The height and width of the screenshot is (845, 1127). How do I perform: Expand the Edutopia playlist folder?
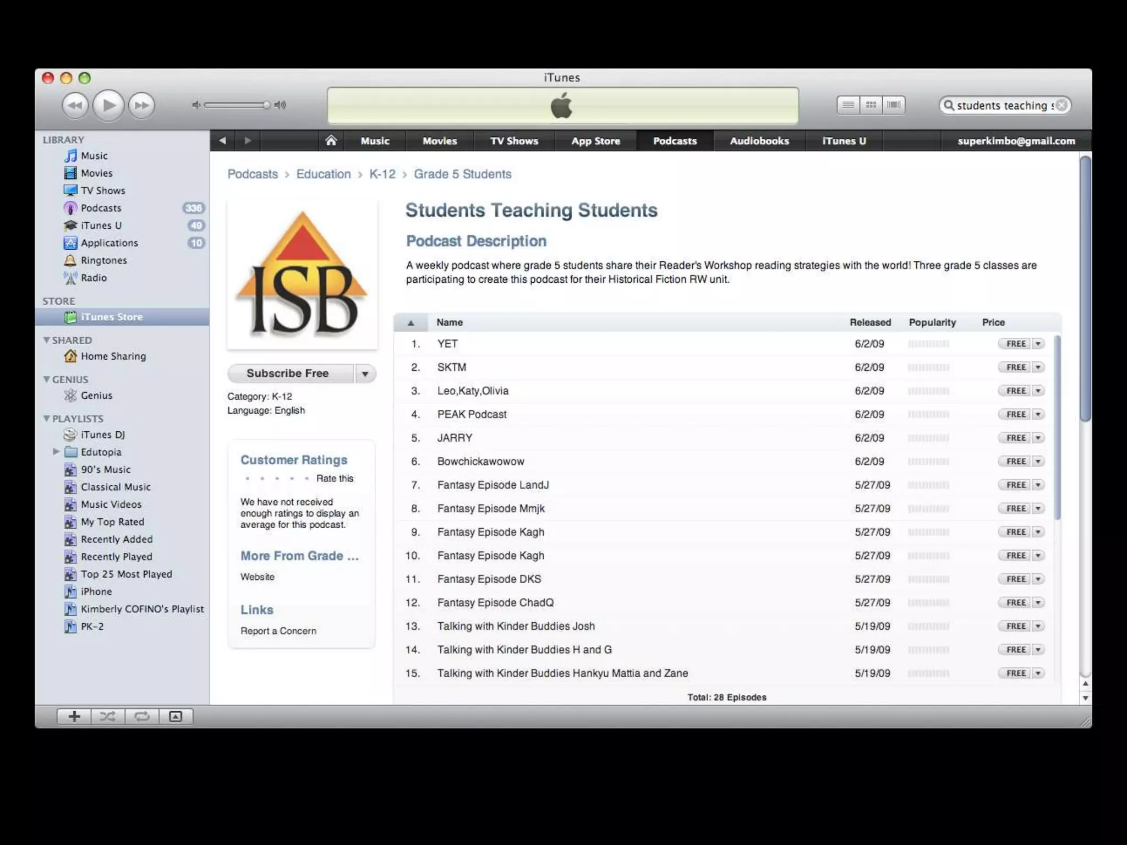pos(56,452)
